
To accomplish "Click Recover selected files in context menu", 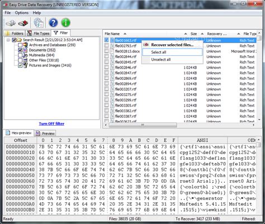I will (x=172, y=45).
